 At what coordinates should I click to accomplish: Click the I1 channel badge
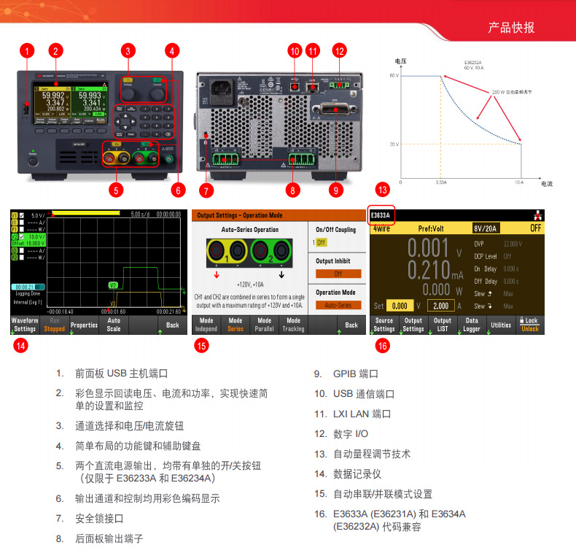click(15, 222)
